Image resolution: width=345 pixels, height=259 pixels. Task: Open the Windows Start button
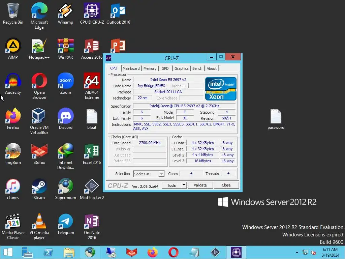(8, 252)
